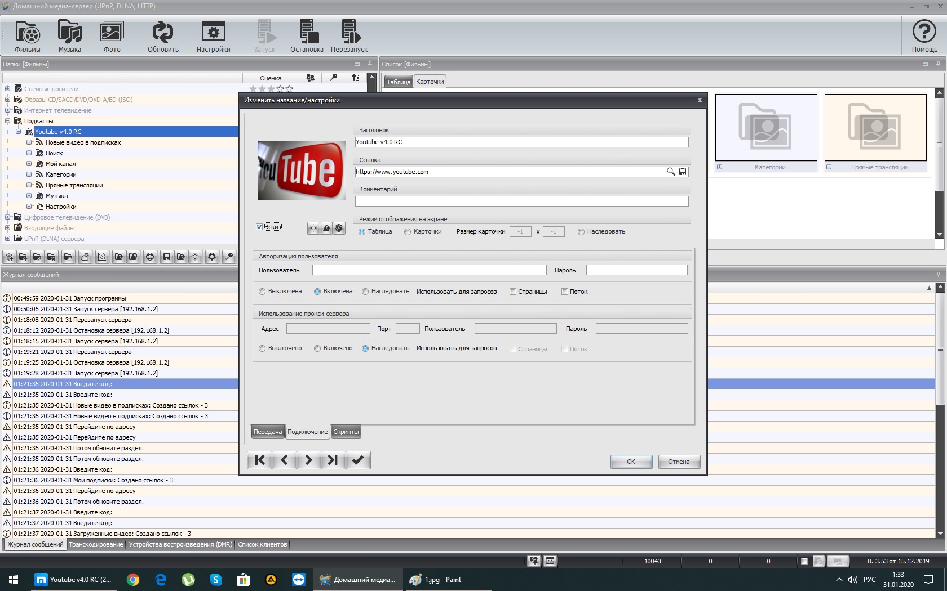This screenshot has height=591, width=947.
Task: Collapse the Youtube v4.0 RC tree node
Action: click(18, 132)
